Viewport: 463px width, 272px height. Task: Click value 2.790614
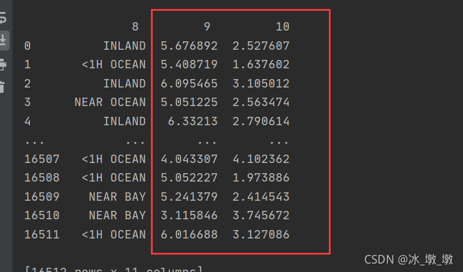tap(261, 122)
